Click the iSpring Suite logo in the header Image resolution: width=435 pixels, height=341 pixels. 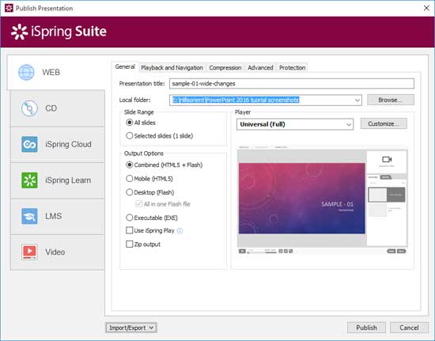coord(59,32)
